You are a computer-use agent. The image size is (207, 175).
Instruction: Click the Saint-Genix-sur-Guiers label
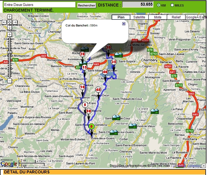coord(29,43)
